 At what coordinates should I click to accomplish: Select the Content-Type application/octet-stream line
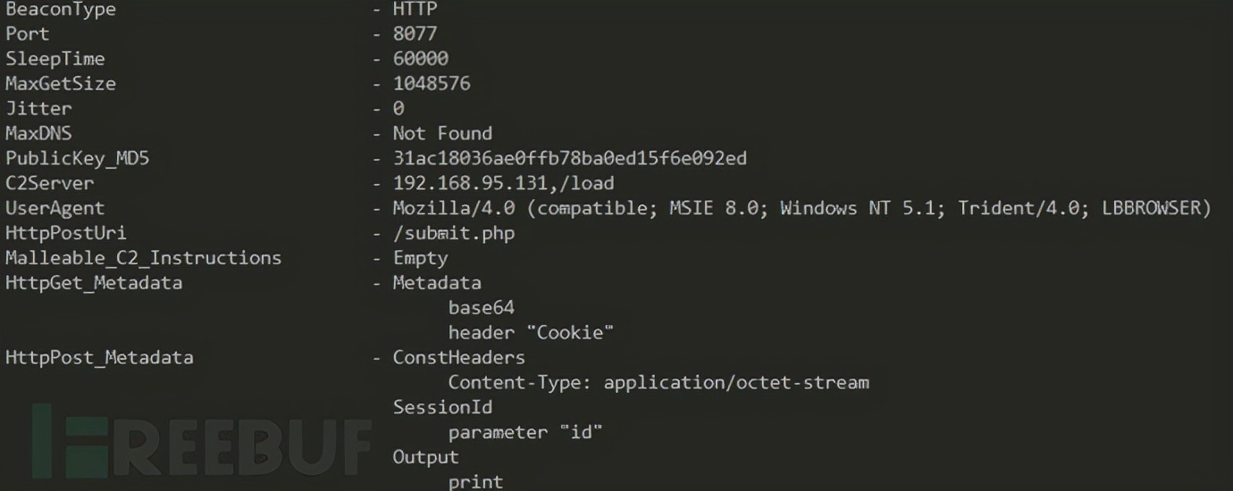click(x=658, y=383)
